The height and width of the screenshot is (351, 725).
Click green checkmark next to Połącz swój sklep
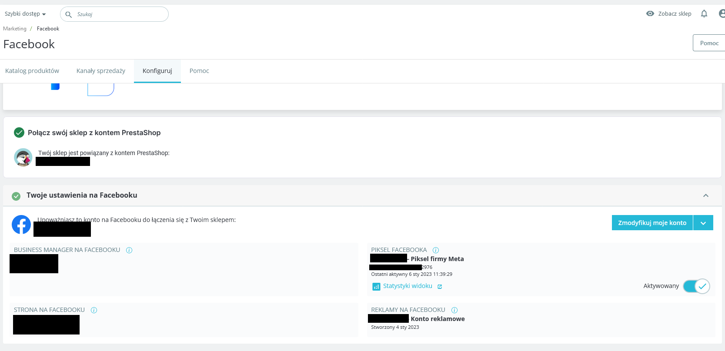(x=19, y=132)
